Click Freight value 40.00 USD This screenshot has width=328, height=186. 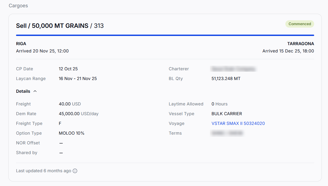(70, 104)
